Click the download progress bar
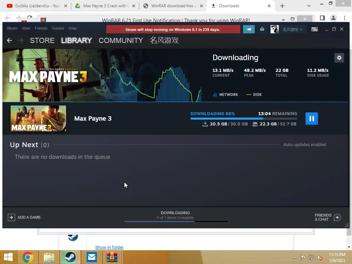 (x=244, y=119)
